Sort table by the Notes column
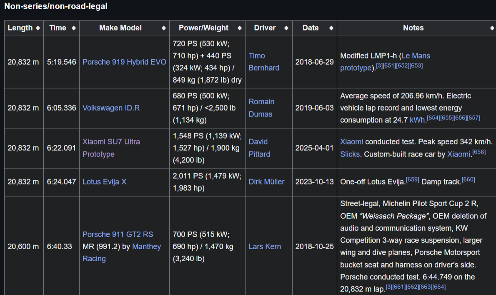This screenshot has height=295, width=496. coord(416,28)
